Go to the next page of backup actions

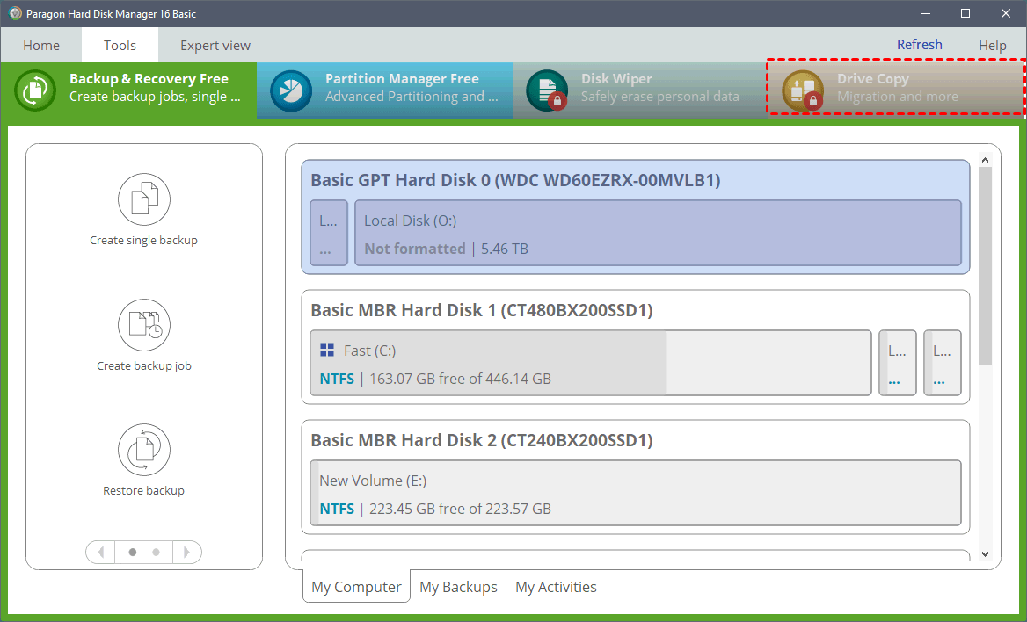pyautogui.click(x=187, y=552)
